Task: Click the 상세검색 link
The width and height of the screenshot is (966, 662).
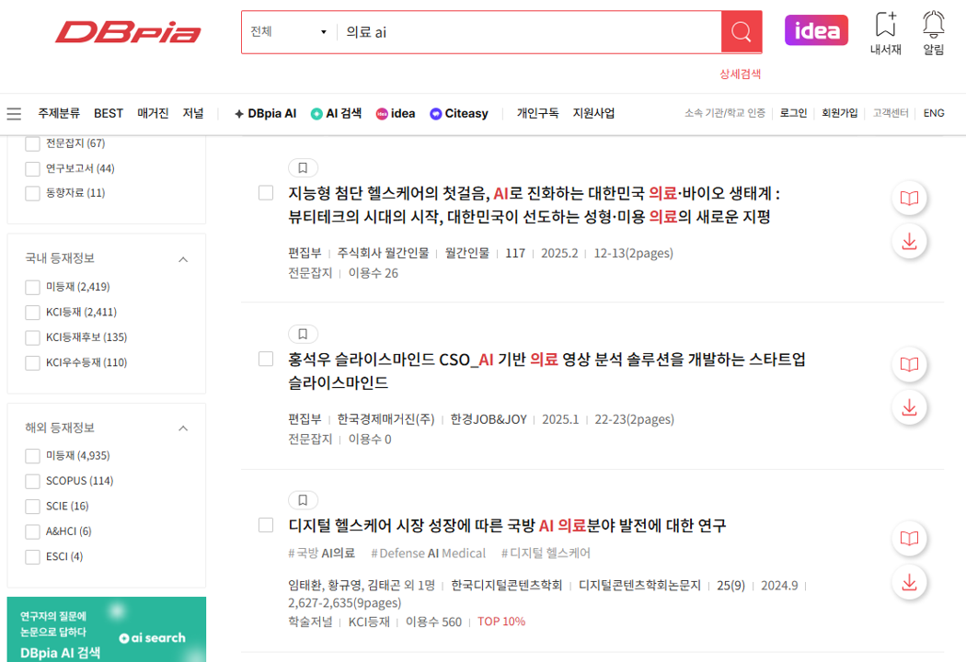Action: [x=741, y=74]
